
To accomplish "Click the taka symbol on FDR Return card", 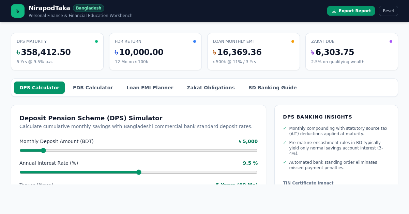I will click(116, 53).
